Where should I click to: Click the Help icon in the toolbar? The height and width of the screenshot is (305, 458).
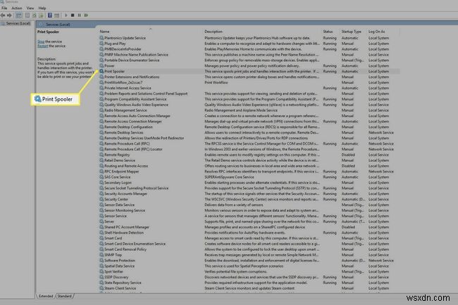pos(51,14)
